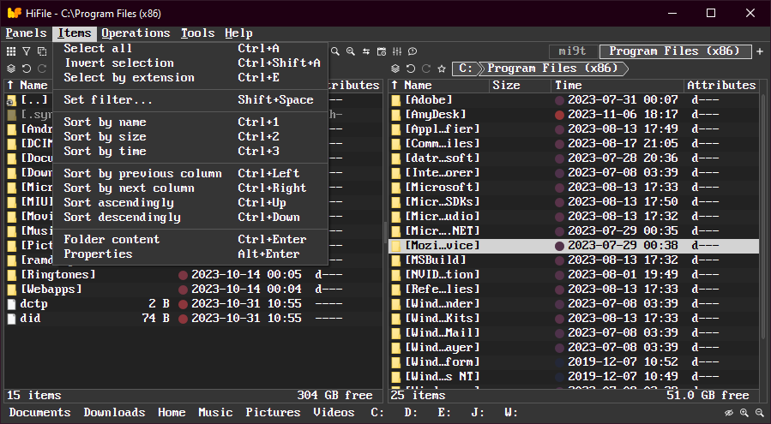Open the D: drive from bottom bar
771x424 pixels.
[x=411, y=413]
